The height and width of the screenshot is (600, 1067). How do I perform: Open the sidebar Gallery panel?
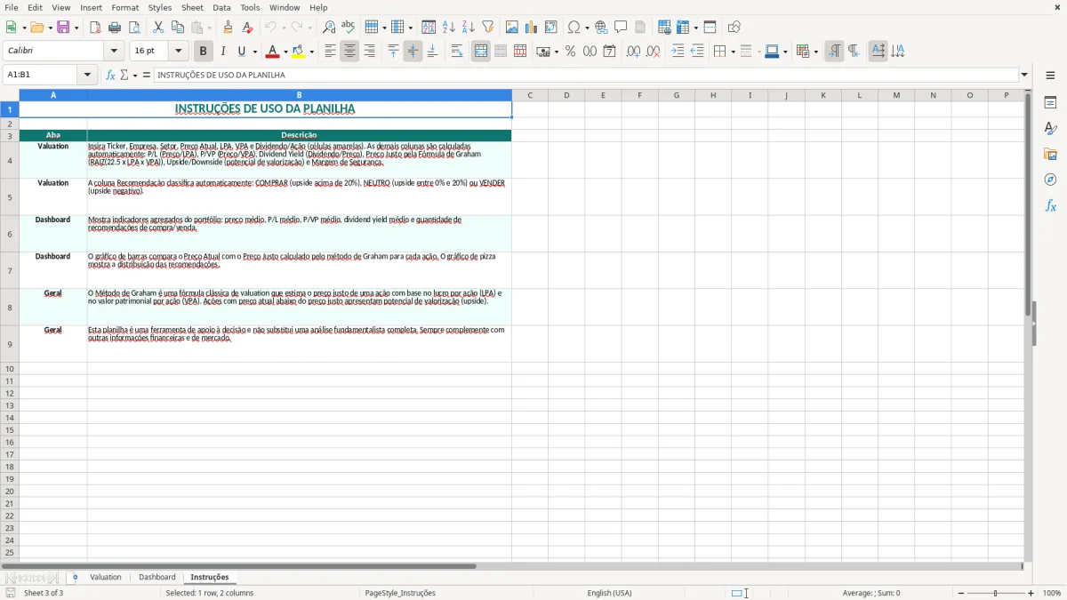[x=1050, y=154]
